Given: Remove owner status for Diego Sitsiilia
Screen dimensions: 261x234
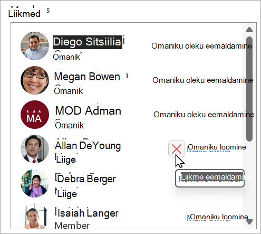Looking at the screenshot, I should [x=201, y=46].
